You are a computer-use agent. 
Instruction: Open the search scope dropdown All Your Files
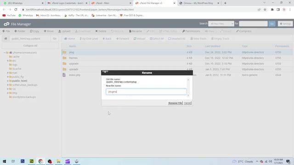click(x=221, y=24)
